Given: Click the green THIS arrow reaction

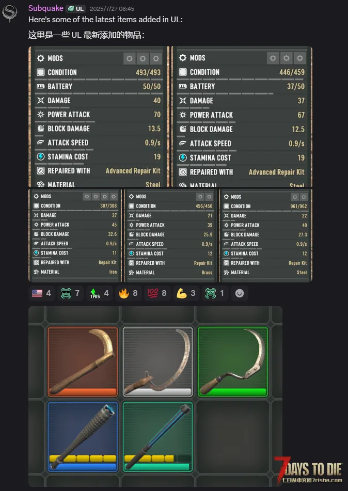Looking at the screenshot, I should pos(99,293).
